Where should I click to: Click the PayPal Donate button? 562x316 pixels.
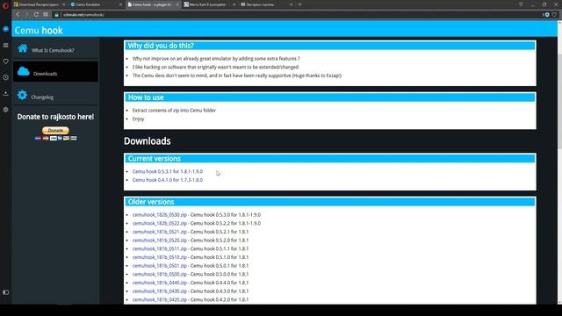[x=55, y=131]
